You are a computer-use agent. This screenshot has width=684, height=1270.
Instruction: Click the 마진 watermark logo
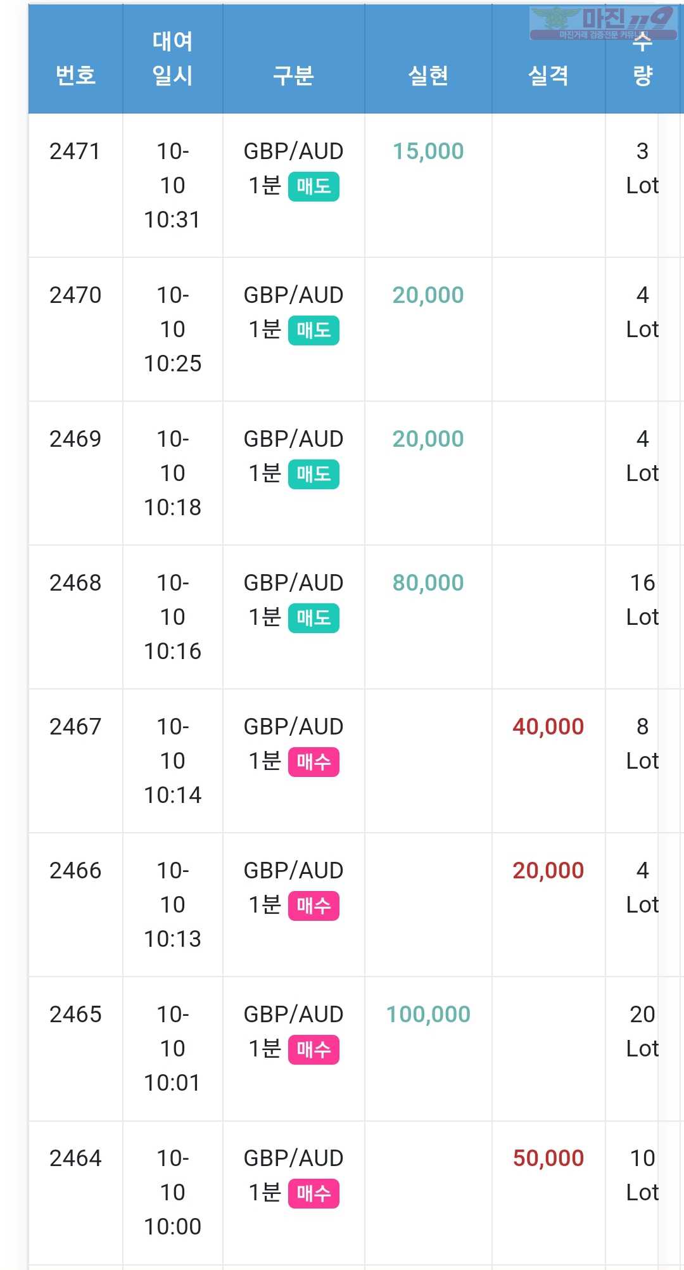(x=603, y=23)
